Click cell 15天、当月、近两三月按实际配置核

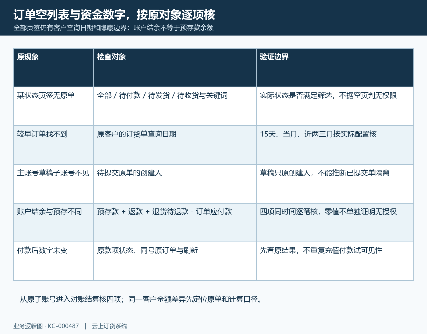click(335, 145)
